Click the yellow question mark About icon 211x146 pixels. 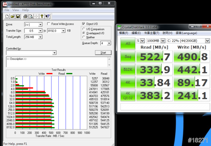tap(42, 16)
